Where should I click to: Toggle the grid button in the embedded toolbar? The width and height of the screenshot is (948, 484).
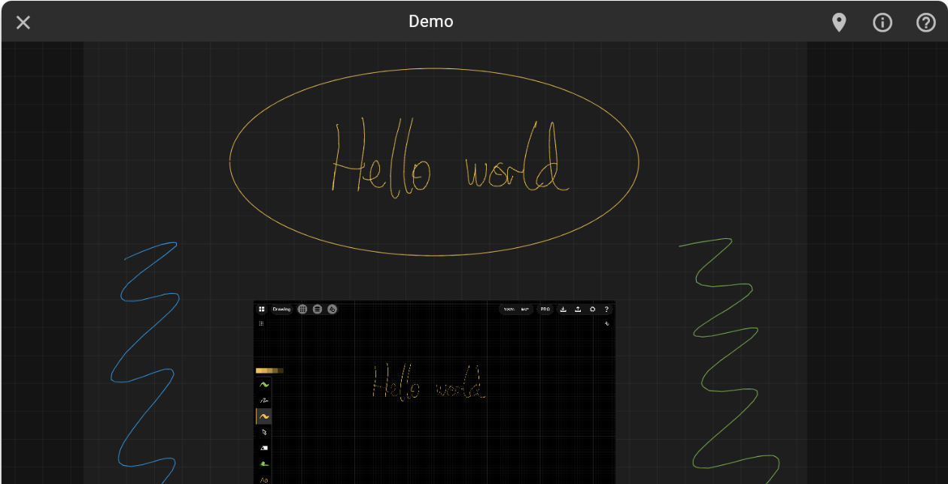click(302, 309)
